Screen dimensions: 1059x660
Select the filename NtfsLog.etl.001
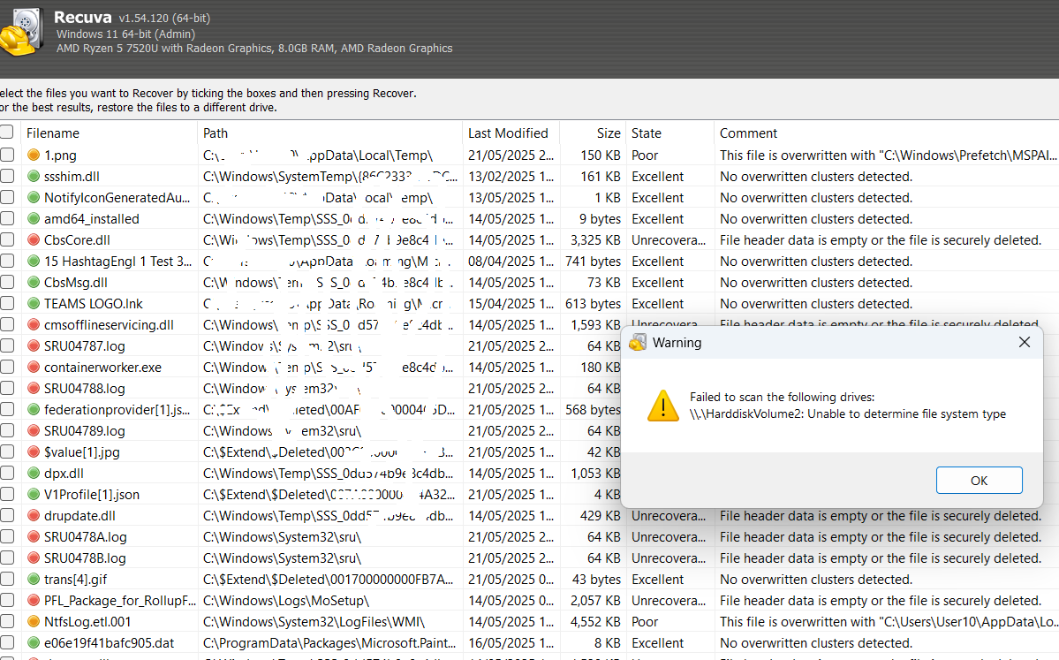87,621
